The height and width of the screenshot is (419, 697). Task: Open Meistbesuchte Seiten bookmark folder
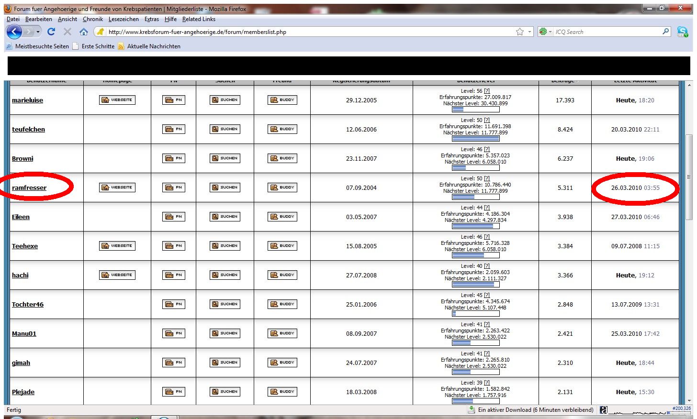click(x=37, y=46)
